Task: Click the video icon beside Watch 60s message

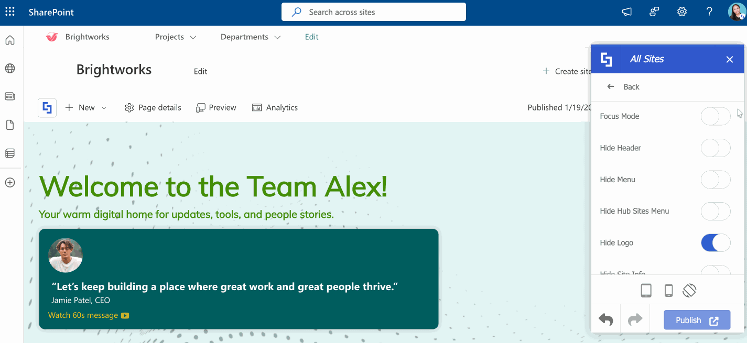Action: point(125,315)
